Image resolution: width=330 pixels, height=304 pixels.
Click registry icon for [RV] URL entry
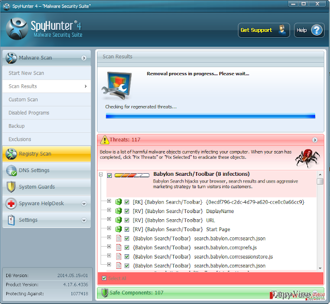pos(119,220)
